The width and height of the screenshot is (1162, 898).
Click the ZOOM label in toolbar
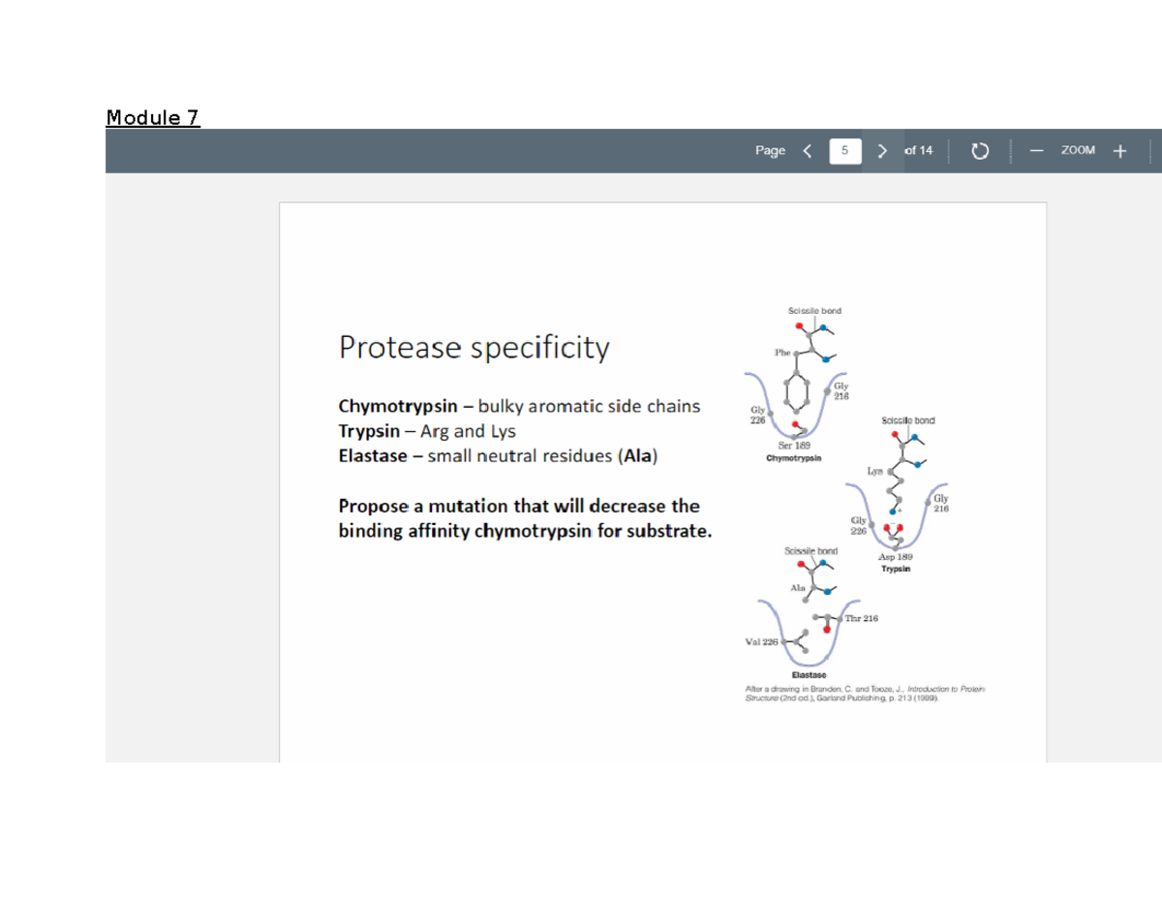pyautogui.click(x=1078, y=150)
